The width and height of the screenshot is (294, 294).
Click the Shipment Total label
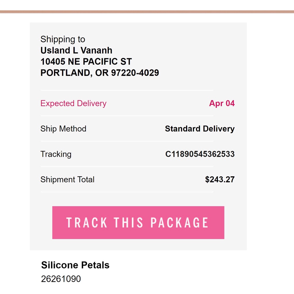(x=67, y=180)
